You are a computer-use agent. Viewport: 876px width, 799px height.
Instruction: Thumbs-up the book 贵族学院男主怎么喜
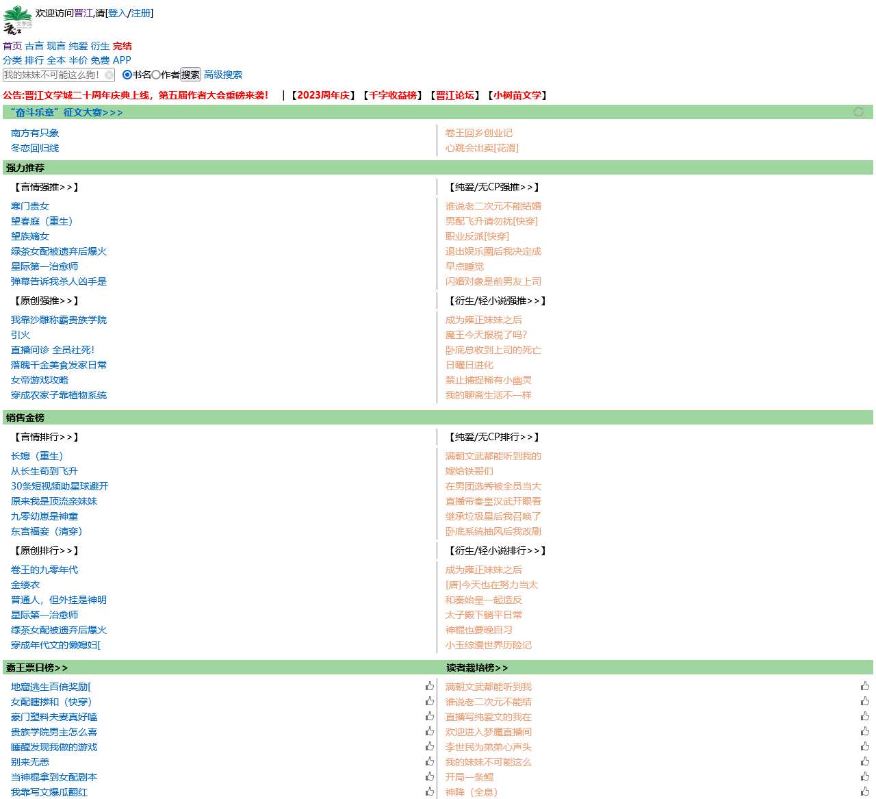click(430, 731)
